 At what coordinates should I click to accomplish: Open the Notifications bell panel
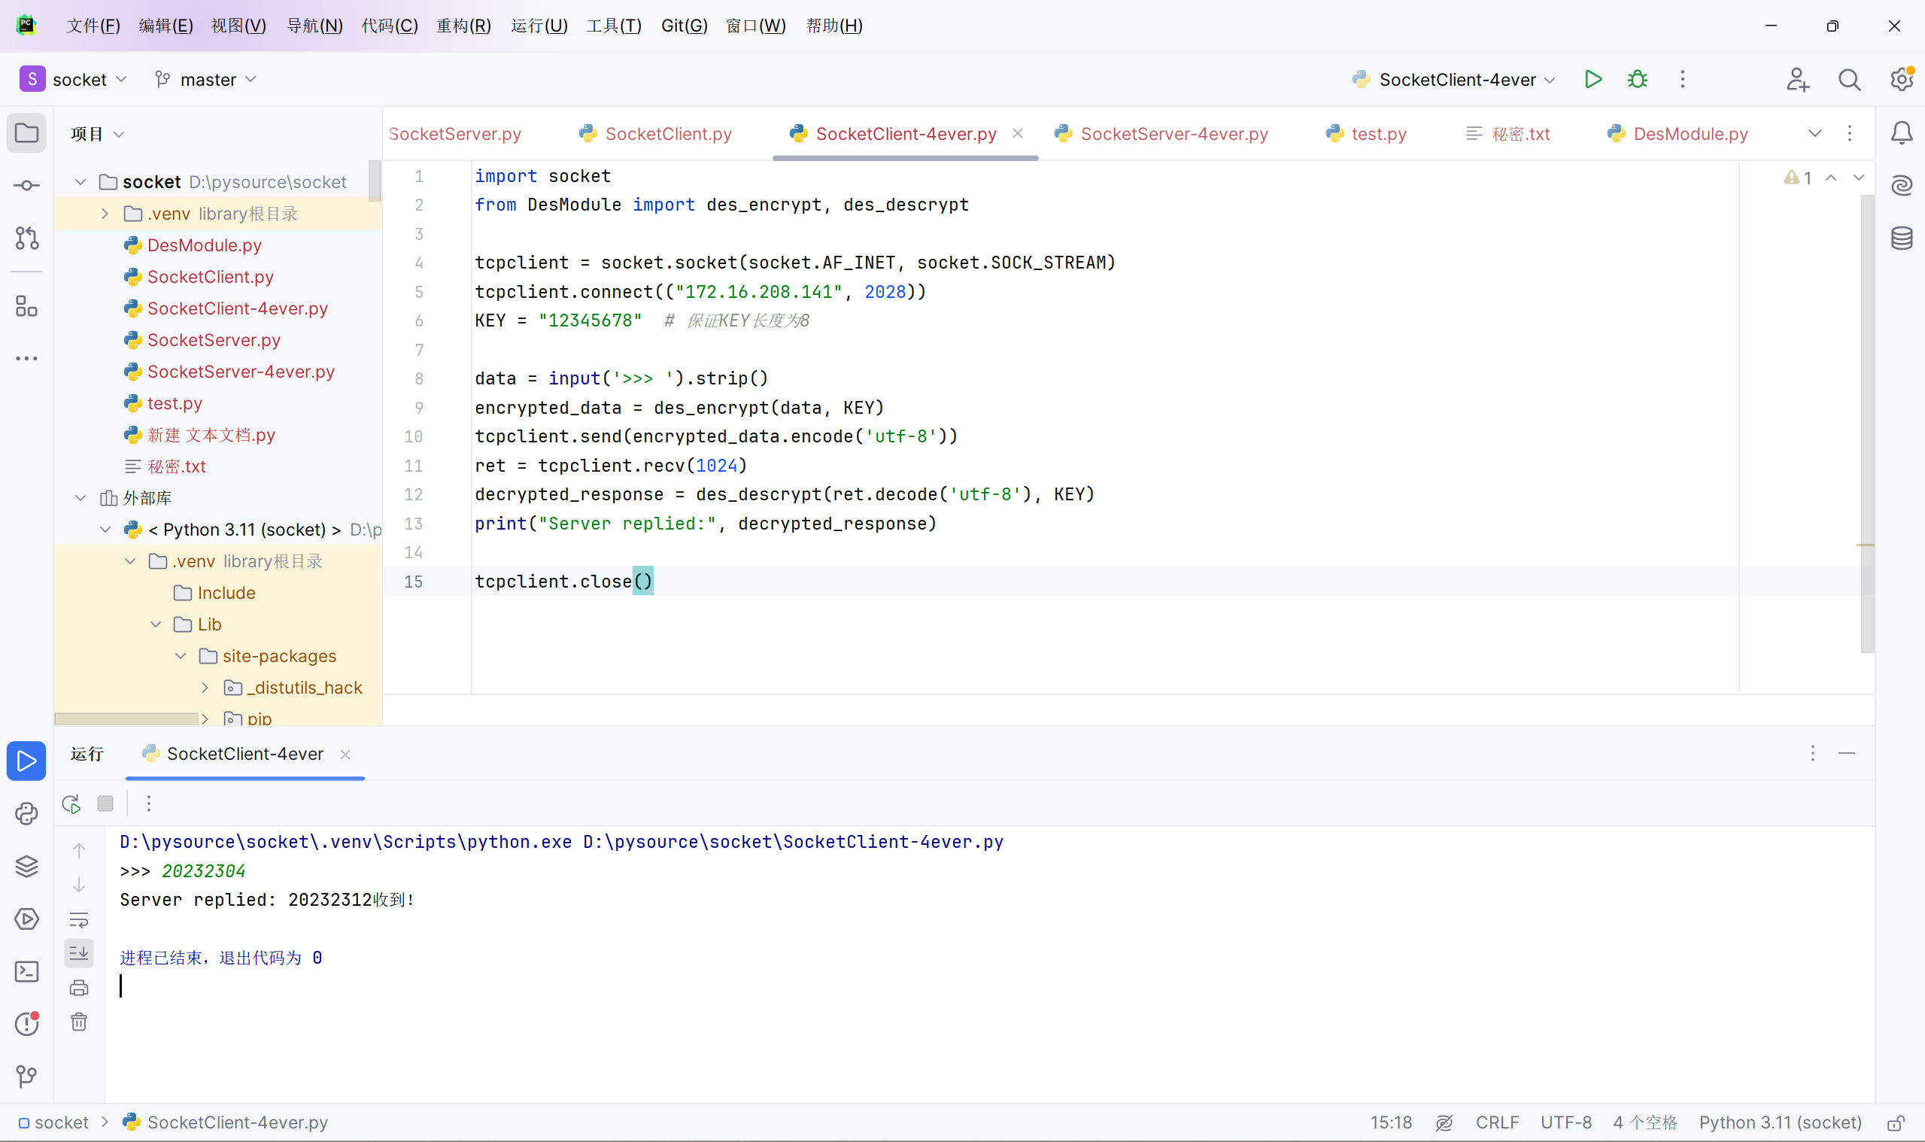click(1901, 133)
